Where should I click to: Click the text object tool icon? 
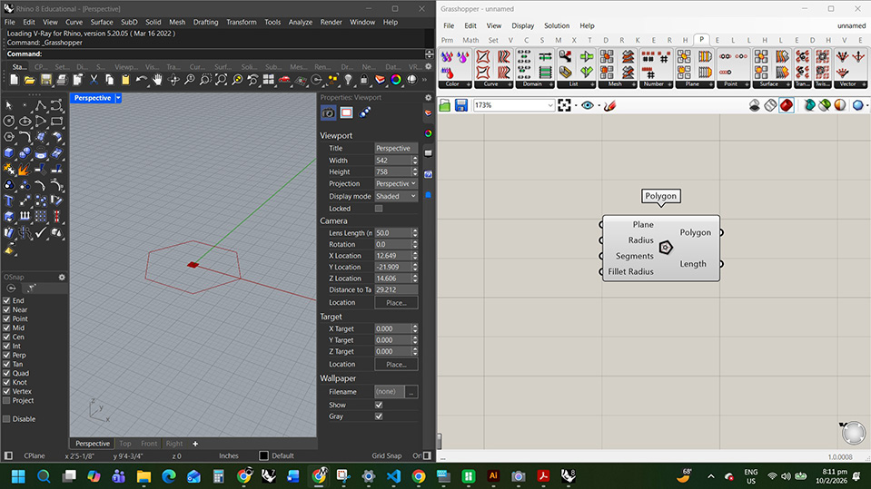point(9,200)
